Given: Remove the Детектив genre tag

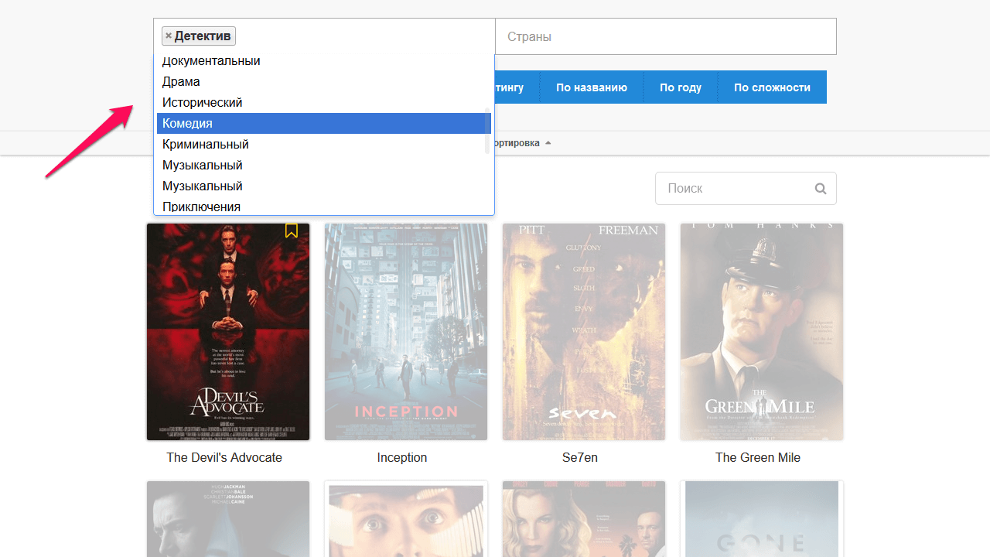Looking at the screenshot, I should 169,36.
